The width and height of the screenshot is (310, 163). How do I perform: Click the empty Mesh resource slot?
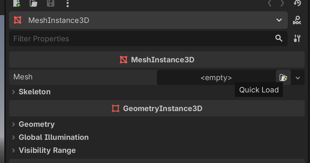coord(216,78)
